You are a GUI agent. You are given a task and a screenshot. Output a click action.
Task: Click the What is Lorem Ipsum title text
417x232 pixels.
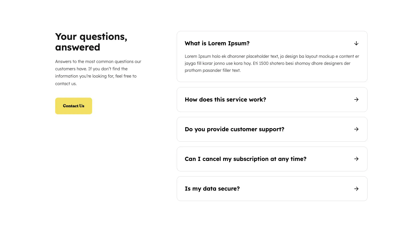[217, 43]
